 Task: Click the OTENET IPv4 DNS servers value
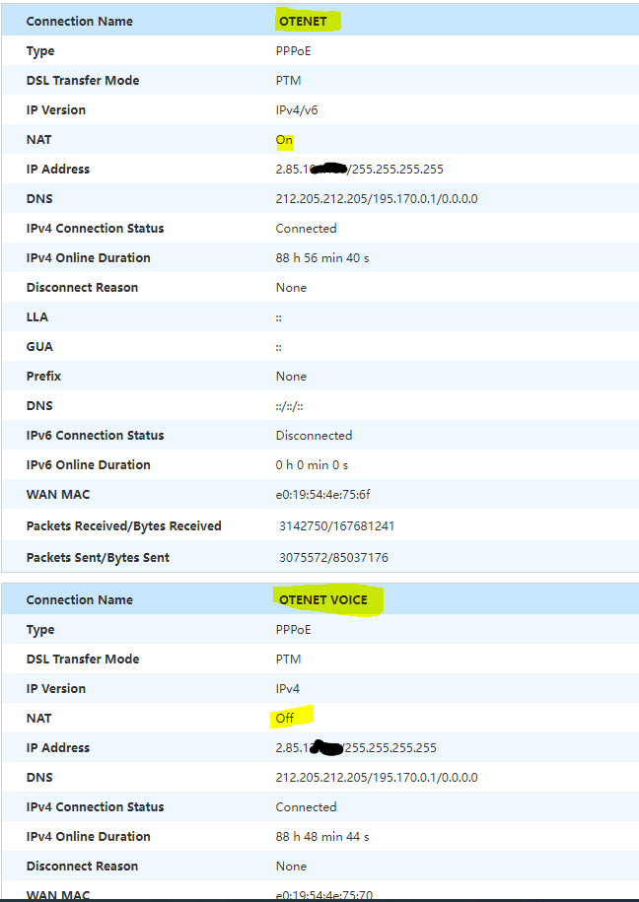point(377,198)
